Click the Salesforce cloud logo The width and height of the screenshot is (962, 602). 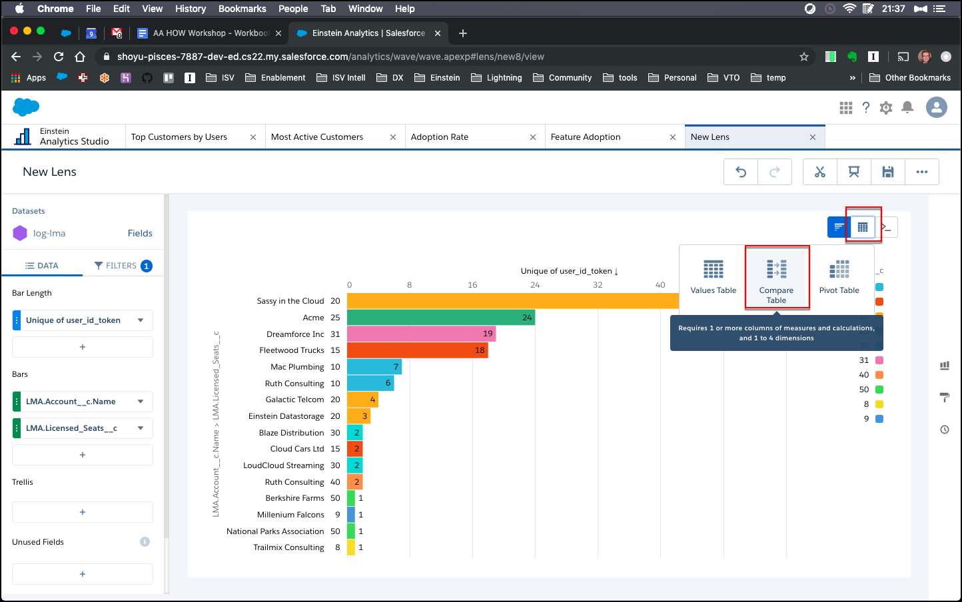[x=26, y=107]
